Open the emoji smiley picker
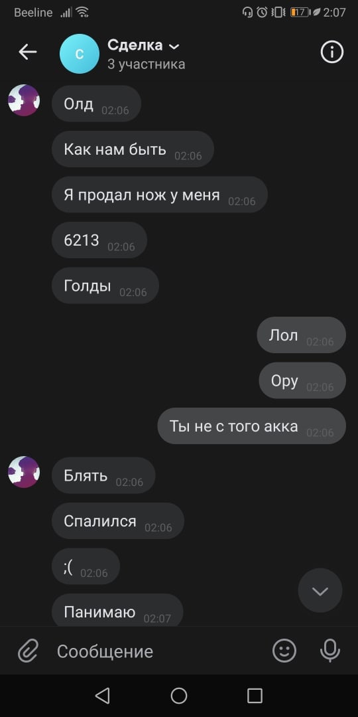Image resolution: width=358 pixels, height=717 pixels. (x=284, y=650)
